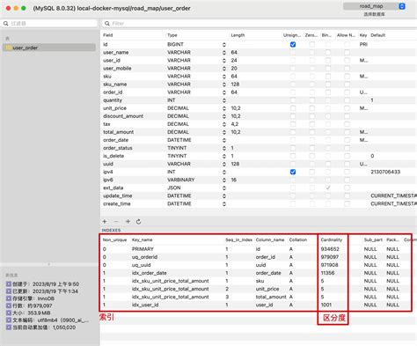Click the default value 2130706433 for ipv4
Viewport: 417px width, 346px height.
tap(385, 172)
